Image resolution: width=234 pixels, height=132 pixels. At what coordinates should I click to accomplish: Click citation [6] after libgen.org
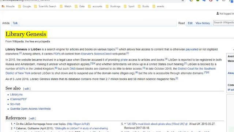click(x=136, y=73)
